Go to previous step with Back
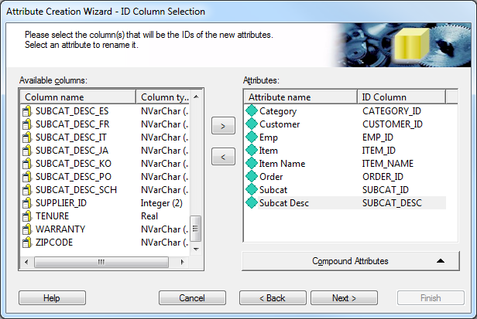 (x=273, y=298)
